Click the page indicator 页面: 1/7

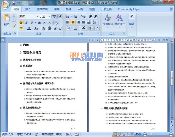(x=8, y=134)
